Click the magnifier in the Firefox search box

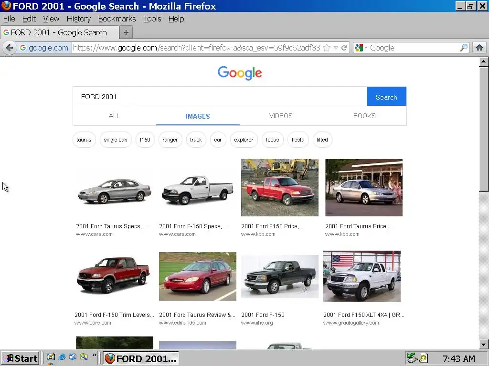coord(464,48)
